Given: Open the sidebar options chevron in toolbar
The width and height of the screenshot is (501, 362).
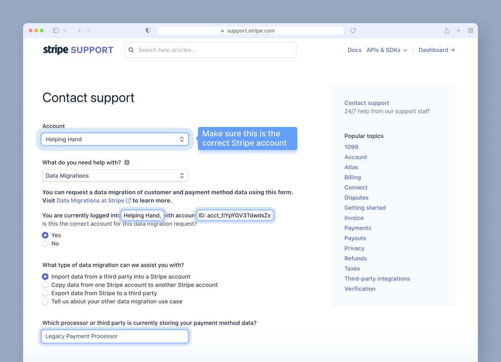Looking at the screenshot, I should click(x=65, y=31).
